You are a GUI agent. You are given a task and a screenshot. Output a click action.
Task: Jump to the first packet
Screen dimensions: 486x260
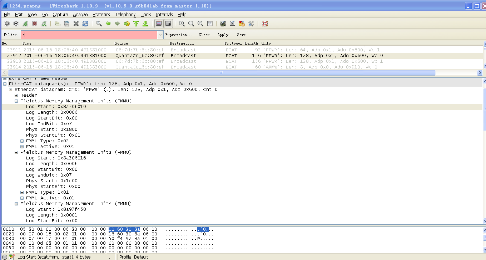tap(136, 24)
